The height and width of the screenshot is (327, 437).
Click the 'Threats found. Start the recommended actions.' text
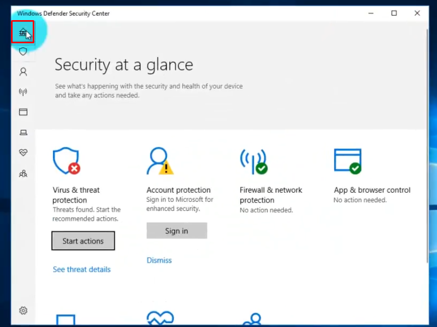click(87, 214)
